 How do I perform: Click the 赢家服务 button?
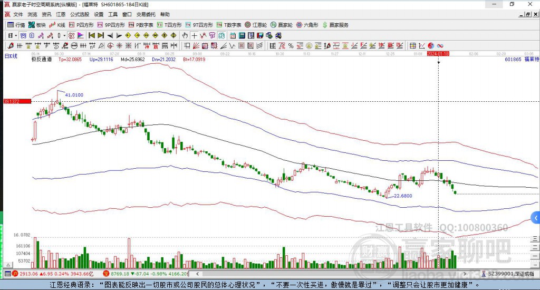[335, 25]
